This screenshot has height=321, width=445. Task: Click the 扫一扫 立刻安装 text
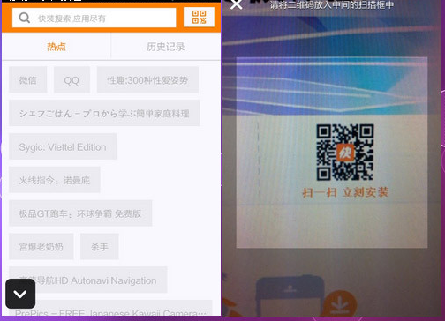tap(345, 192)
